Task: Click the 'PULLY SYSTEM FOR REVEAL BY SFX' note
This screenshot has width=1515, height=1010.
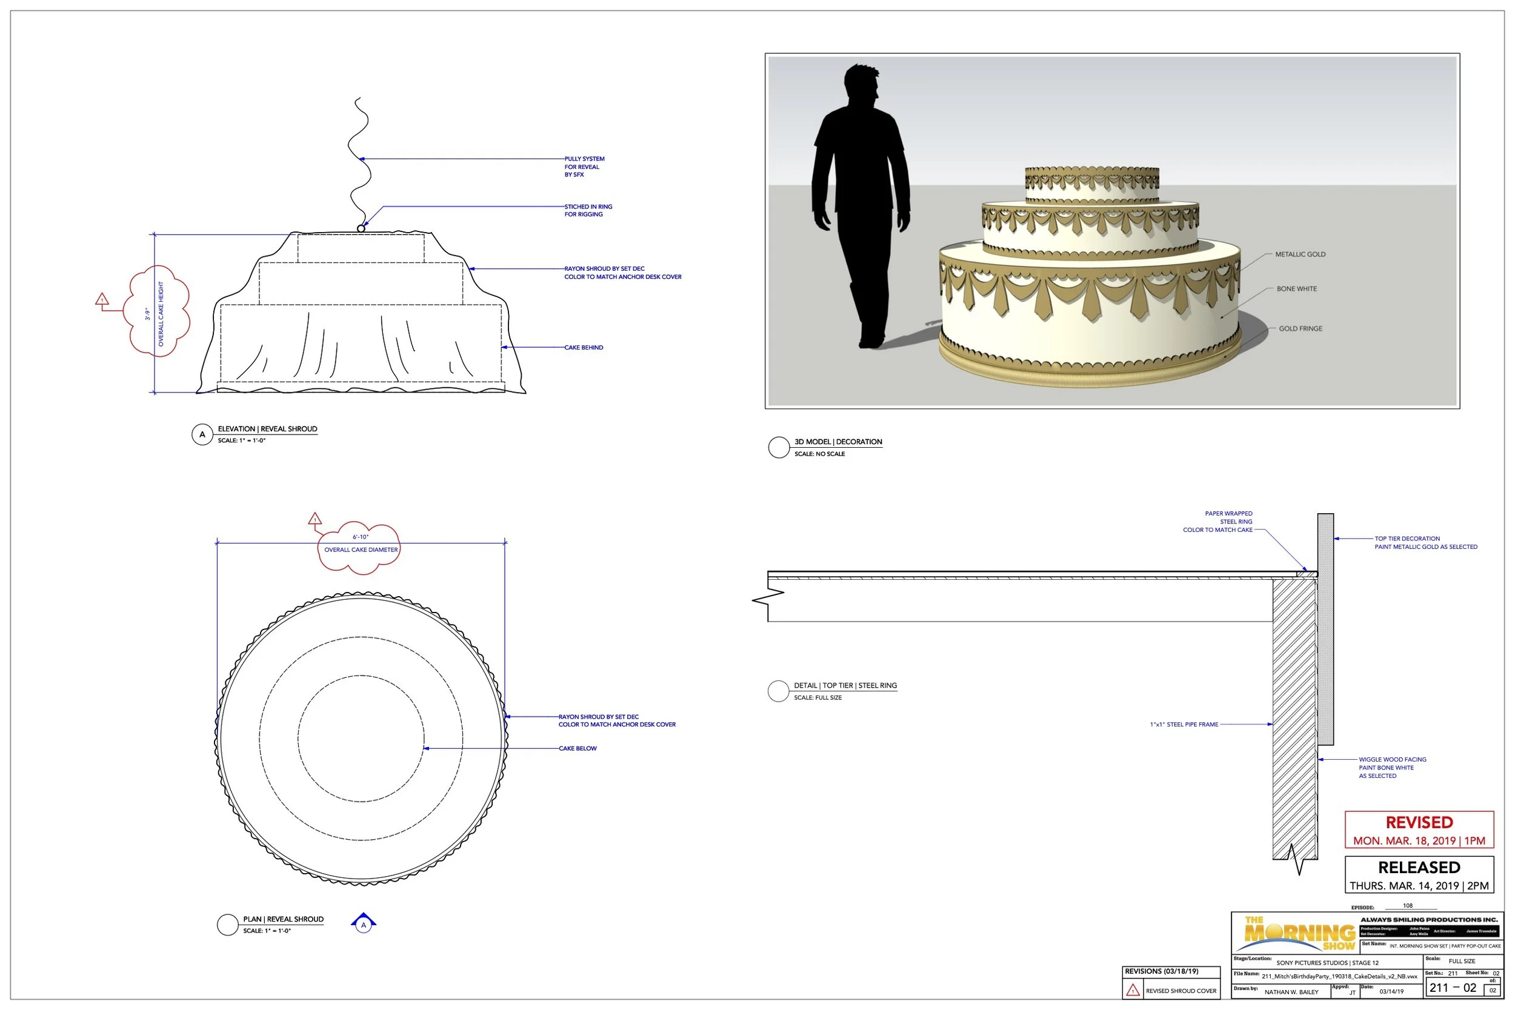Action: coord(585,167)
